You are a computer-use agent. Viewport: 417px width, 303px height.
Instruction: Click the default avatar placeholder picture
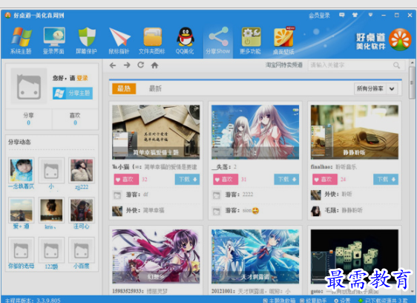[x=29, y=86]
